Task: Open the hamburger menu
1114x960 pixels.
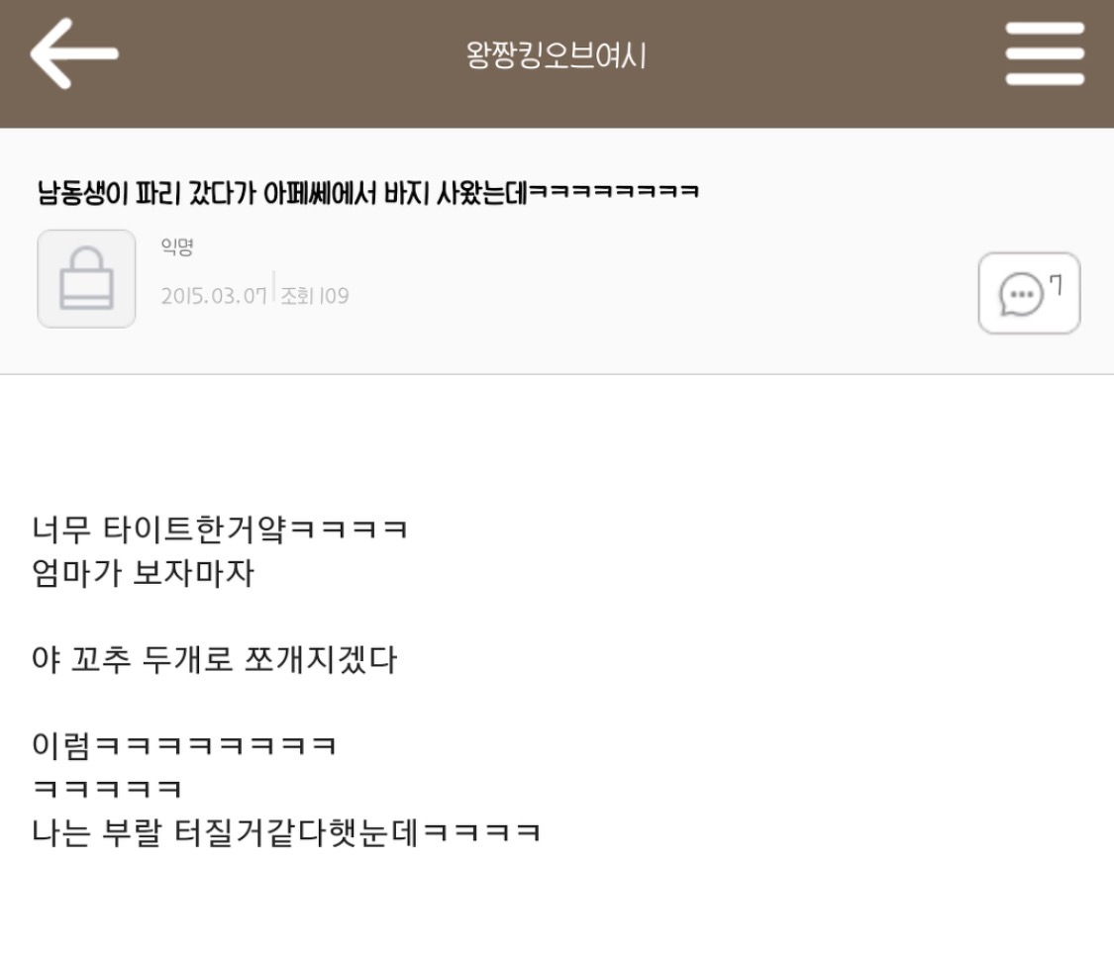Action: [x=1045, y=54]
